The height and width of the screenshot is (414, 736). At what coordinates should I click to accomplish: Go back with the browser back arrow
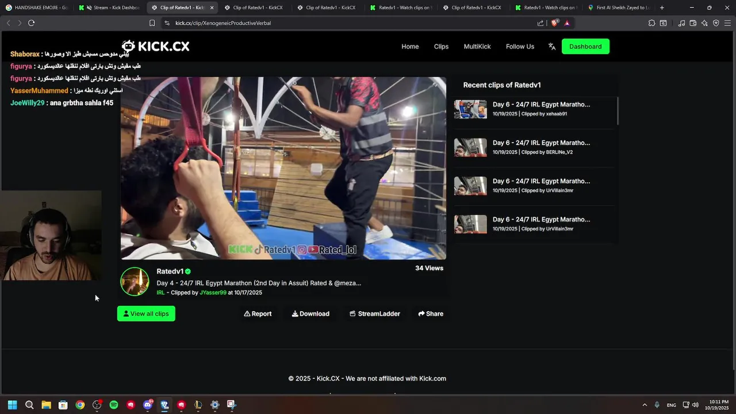pyautogui.click(x=8, y=23)
